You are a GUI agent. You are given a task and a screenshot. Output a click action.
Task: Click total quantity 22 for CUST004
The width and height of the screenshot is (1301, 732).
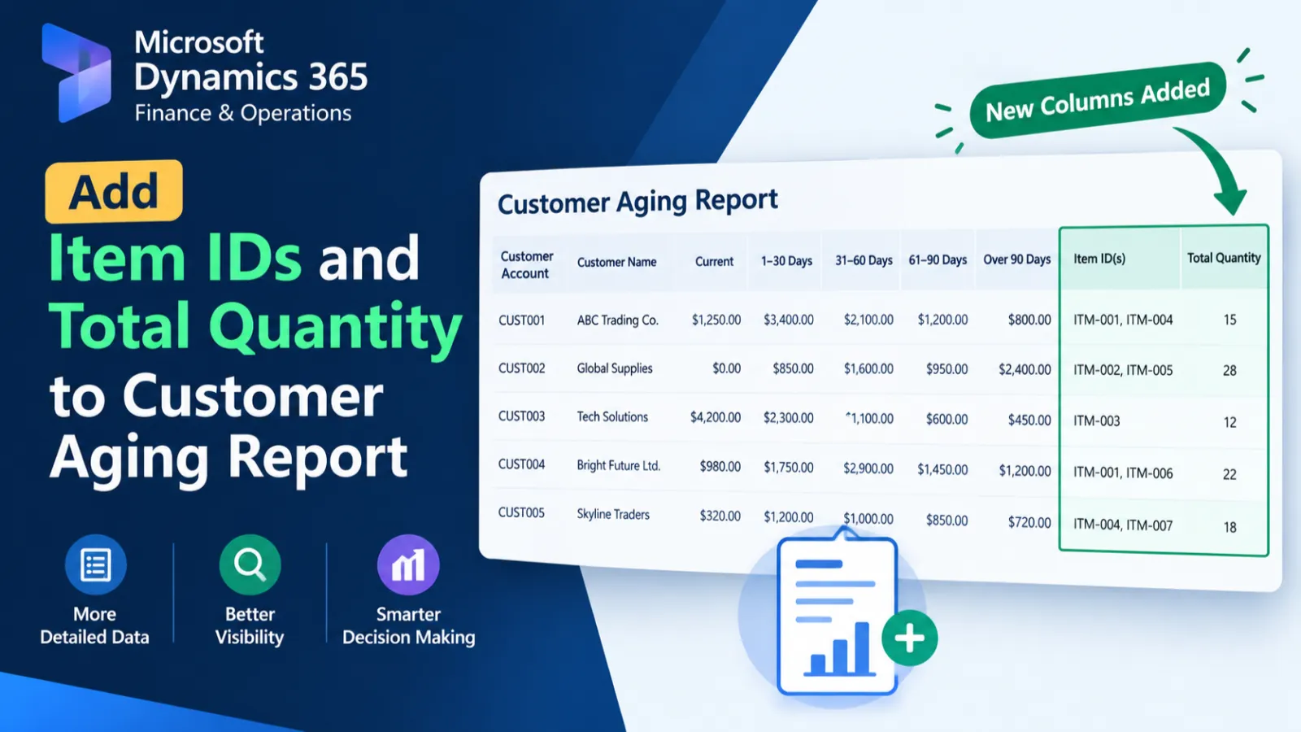[1229, 474]
